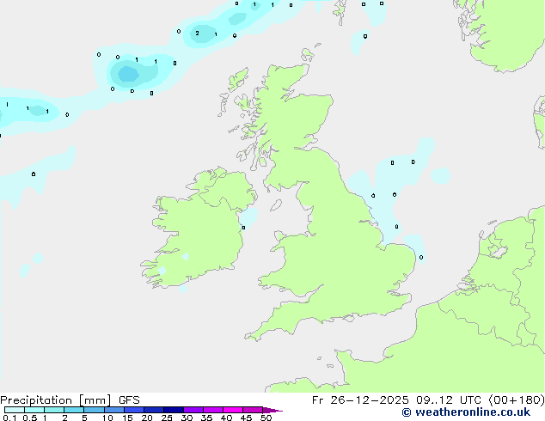The image size is (545, 421).
Task: Click the 40–45 mm magenta legend swatch
Action: tap(233, 410)
